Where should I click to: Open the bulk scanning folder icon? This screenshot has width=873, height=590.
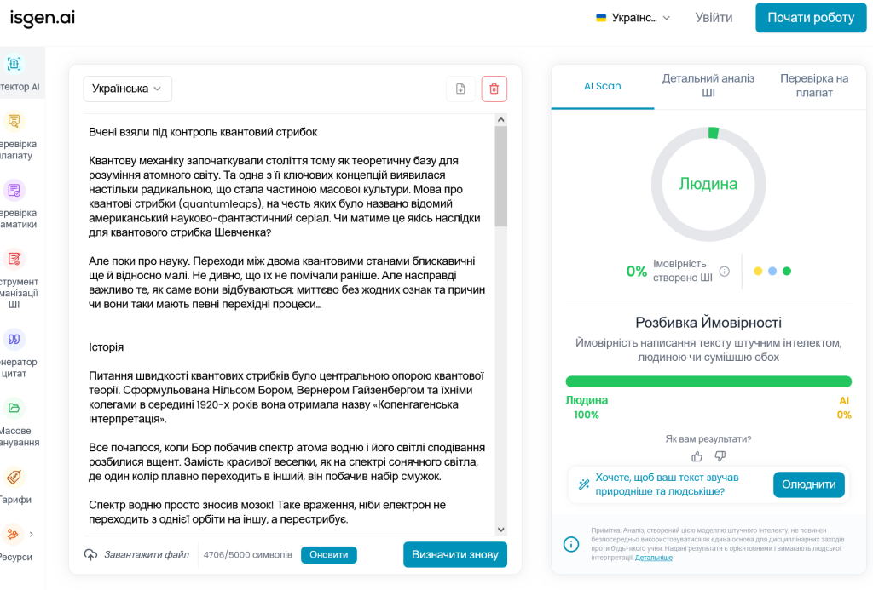tap(14, 408)
